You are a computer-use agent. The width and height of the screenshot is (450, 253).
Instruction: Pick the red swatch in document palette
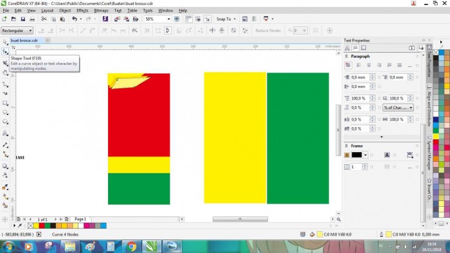[x=42, y=226]
